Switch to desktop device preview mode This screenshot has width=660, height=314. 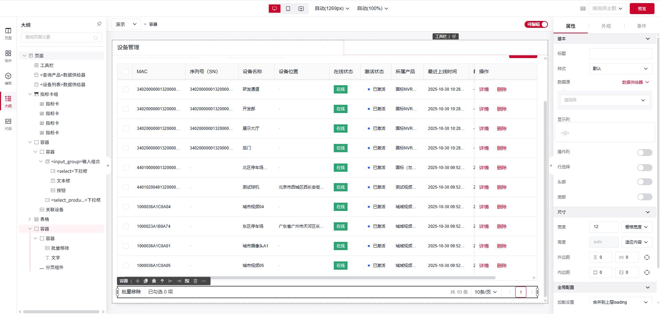tap(274, 9)
